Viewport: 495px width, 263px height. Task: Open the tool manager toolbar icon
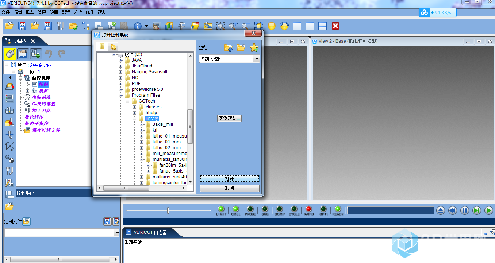click(61, 26)
